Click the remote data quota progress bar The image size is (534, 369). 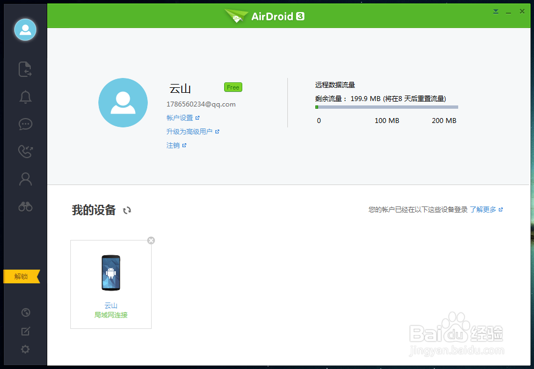click(x=387, y=107)
